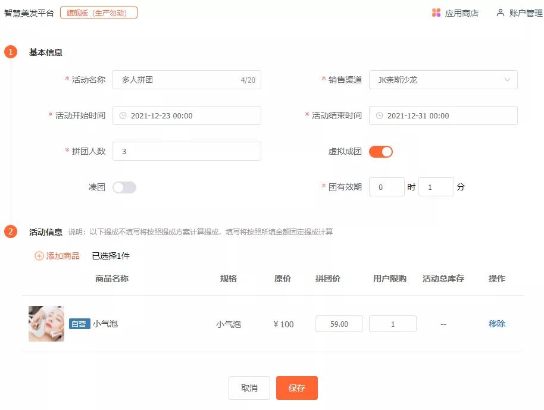This screenshot has width=544, height=410.
Task: Click the 取消 cancel button
Action: coord(249,387)
